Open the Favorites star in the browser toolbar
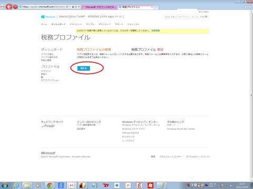 [x=246, y=7]
